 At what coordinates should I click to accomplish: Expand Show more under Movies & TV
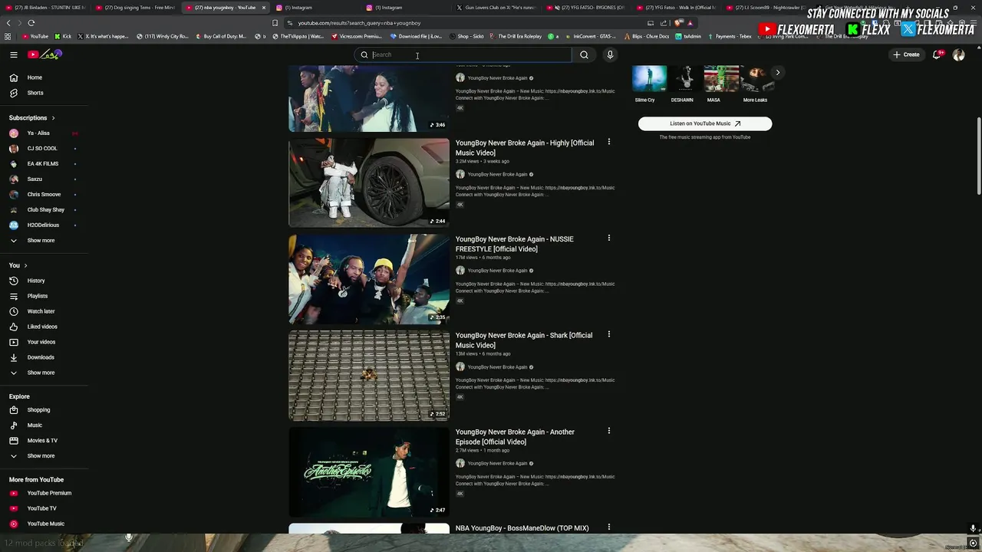(x=44, y=455)
